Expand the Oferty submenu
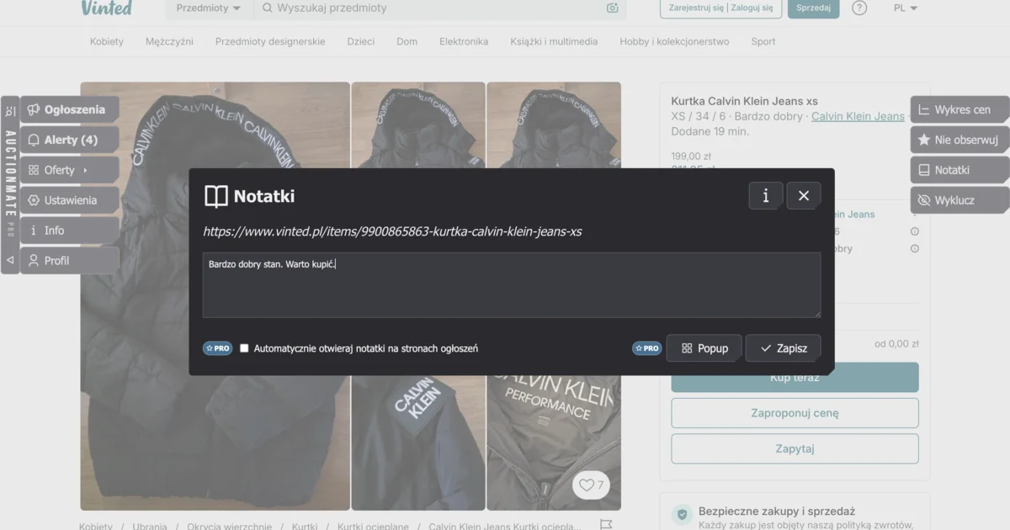This screenshot has height=530, width=1010. pyautogui.click(x=69, y=170)
